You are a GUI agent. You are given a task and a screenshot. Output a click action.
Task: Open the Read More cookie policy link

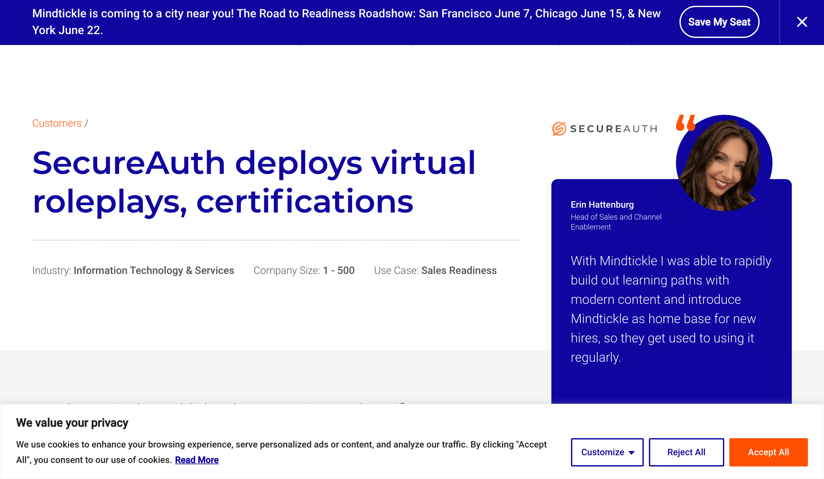tap(197, 460)
